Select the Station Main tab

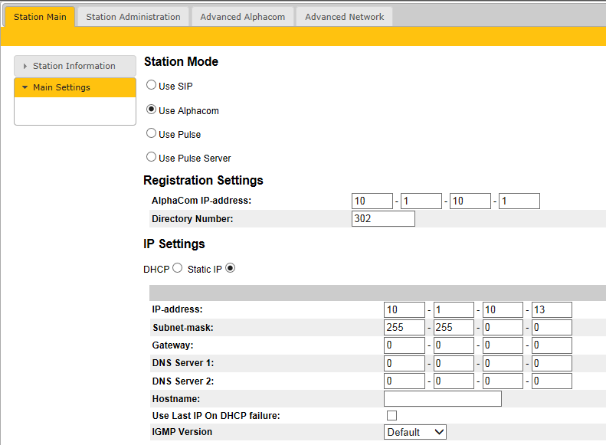[40, 17]
